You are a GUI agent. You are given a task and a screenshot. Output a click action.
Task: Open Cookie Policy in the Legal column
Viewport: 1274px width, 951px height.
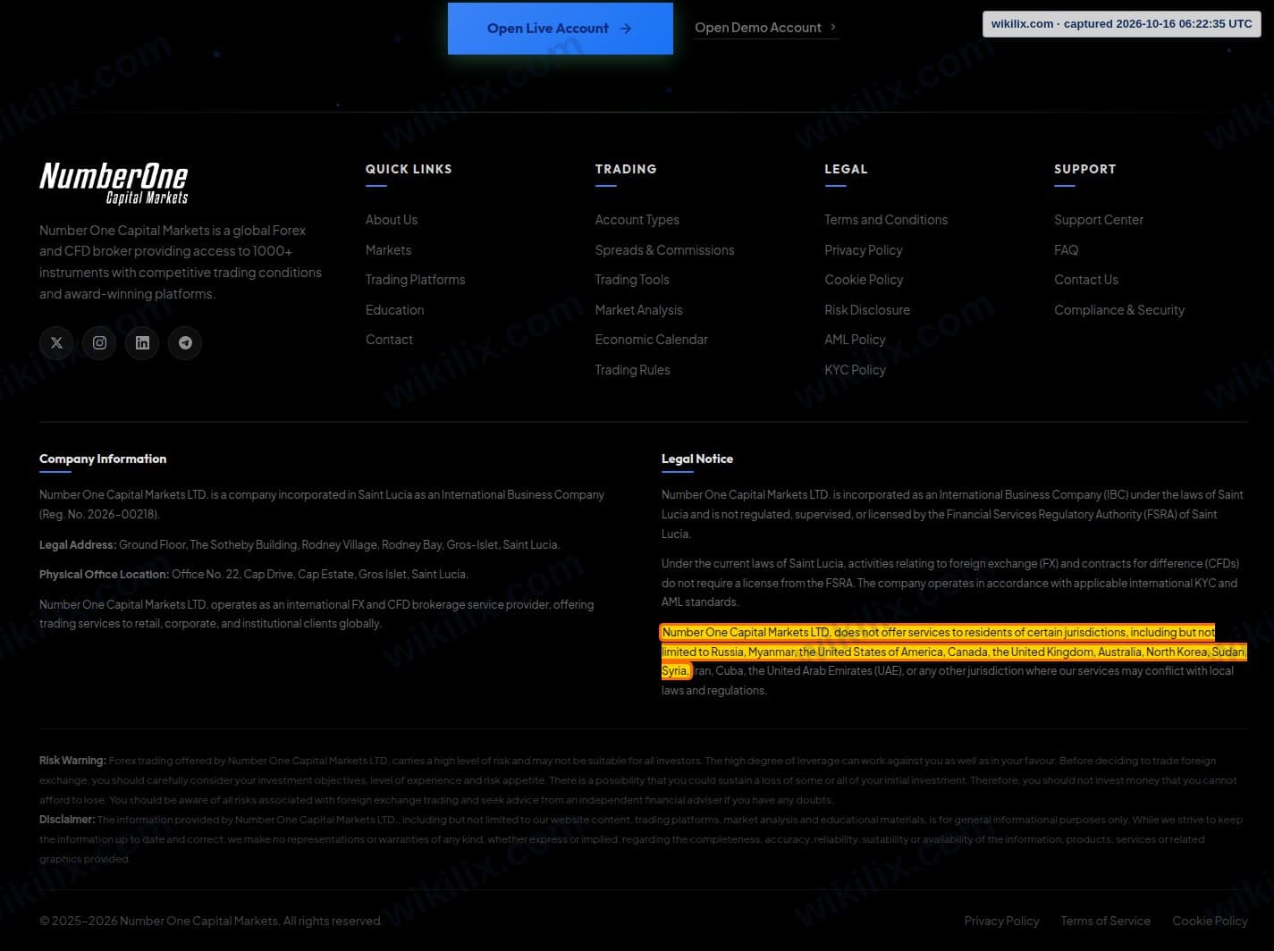click(x=864, y=280)
